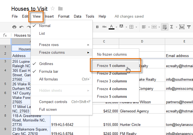Viewport: 193px width, 135px height.
Task: Open the Format menu
Action: [64, 16]
